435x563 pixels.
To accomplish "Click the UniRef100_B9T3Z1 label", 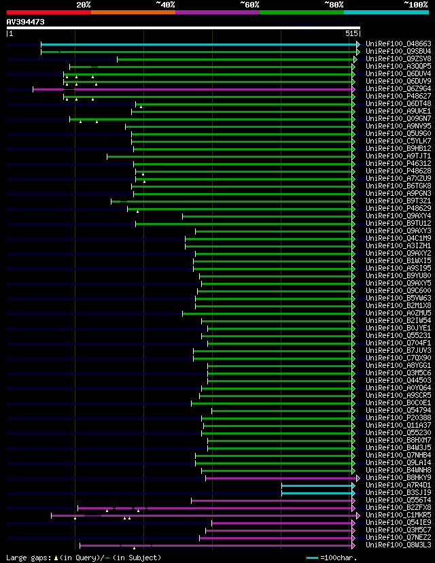I will (398, 201).
